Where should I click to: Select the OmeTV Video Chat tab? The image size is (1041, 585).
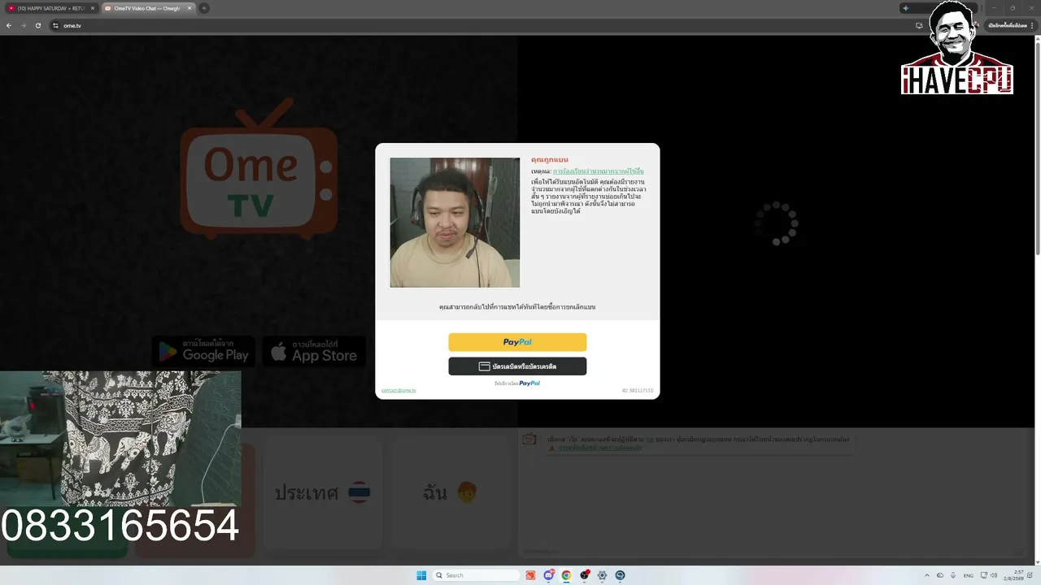pos(146,8)
